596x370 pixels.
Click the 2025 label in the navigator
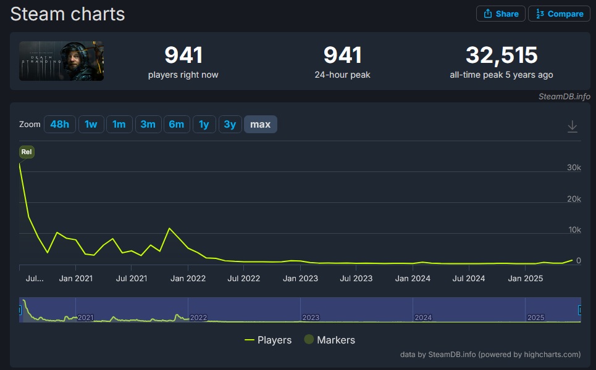click(x=535, y=318)
